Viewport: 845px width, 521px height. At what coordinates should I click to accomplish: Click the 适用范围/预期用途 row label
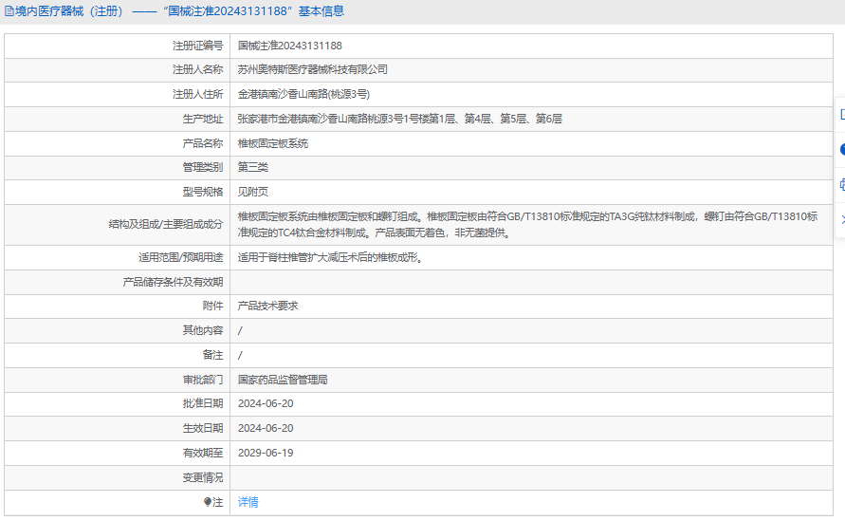(x=180, y=258)
